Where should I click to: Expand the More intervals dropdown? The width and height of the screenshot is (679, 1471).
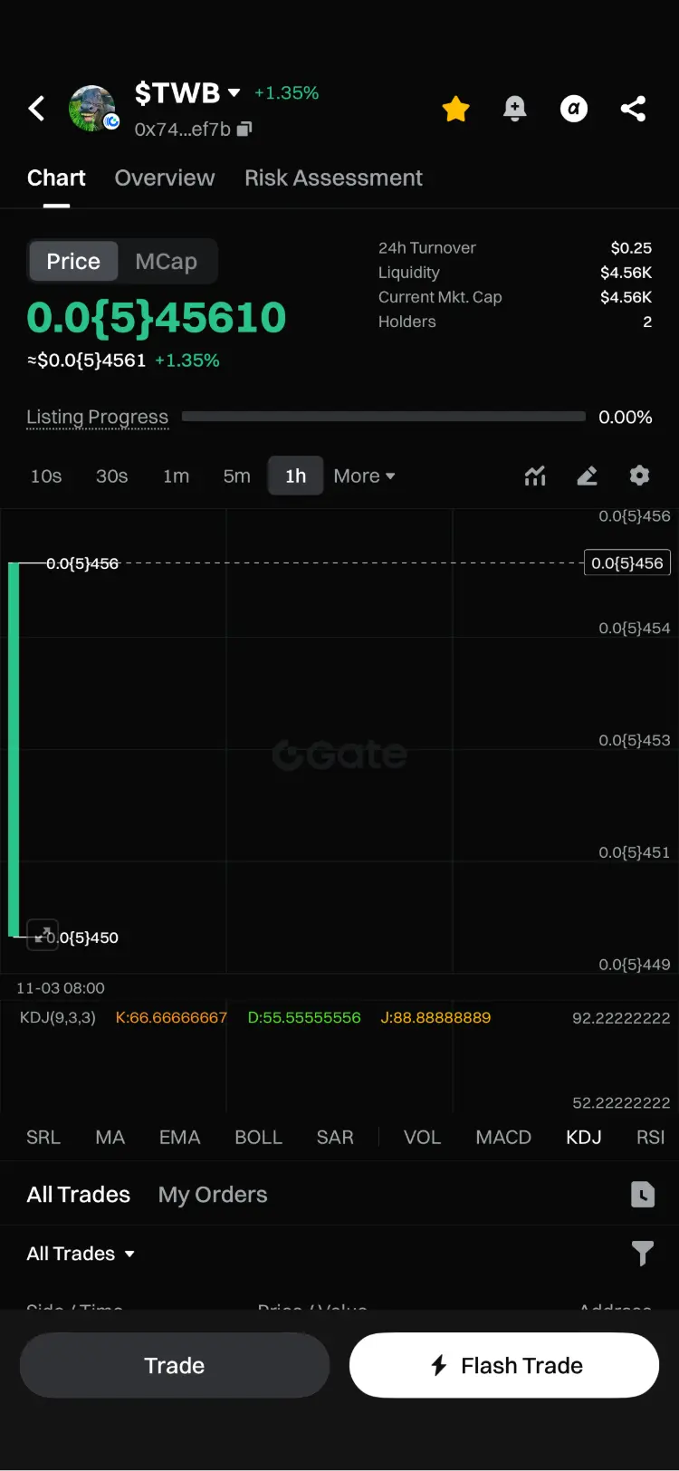point(364,476)
